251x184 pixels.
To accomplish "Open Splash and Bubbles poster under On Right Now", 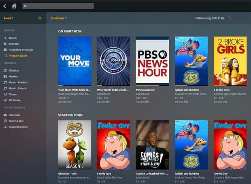I will 191,61.
